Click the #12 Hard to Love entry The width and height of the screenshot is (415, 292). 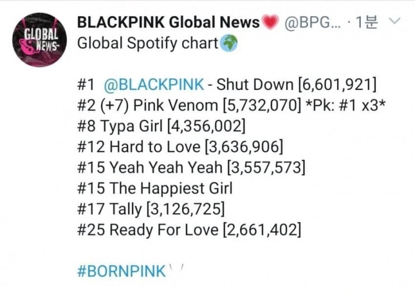tap(180, 147)
